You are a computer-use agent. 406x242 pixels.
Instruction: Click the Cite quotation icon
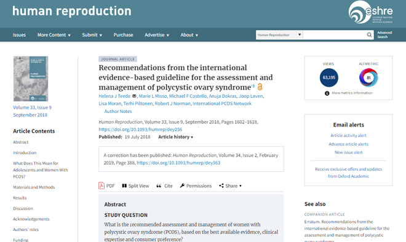pyautogui.click(x=159, y=185)
